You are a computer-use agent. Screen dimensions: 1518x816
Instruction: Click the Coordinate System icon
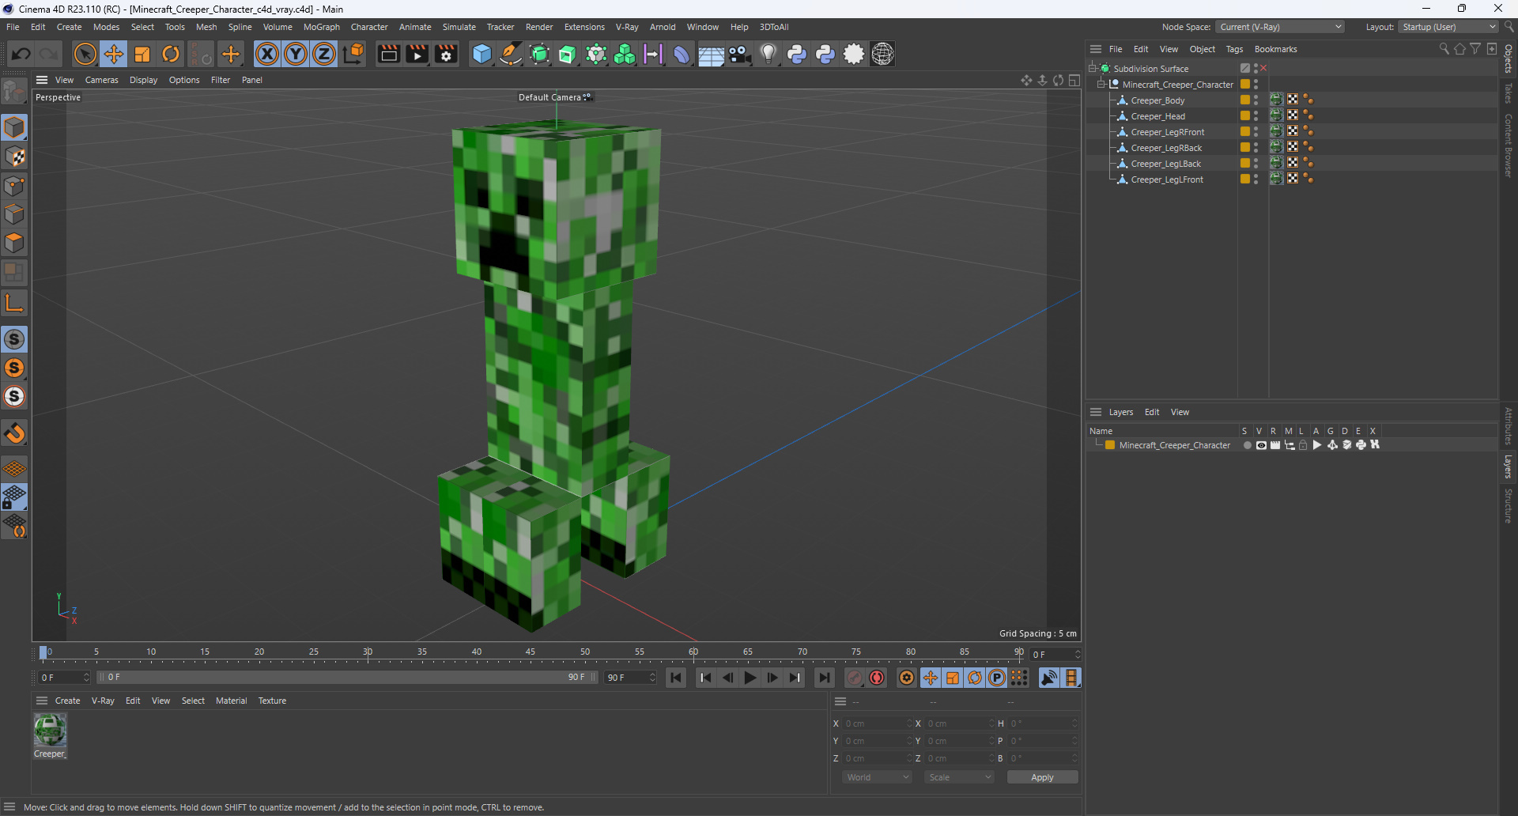tap(354, 54)
